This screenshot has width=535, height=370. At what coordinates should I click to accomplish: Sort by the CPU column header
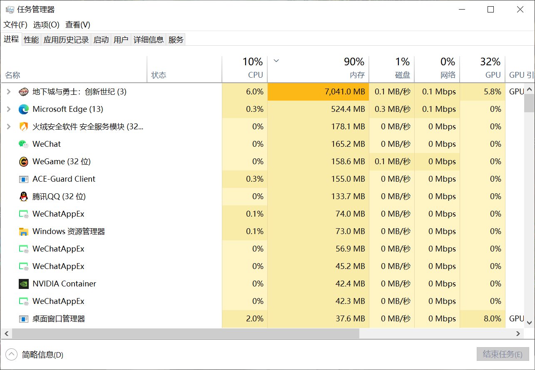(245, 69)
